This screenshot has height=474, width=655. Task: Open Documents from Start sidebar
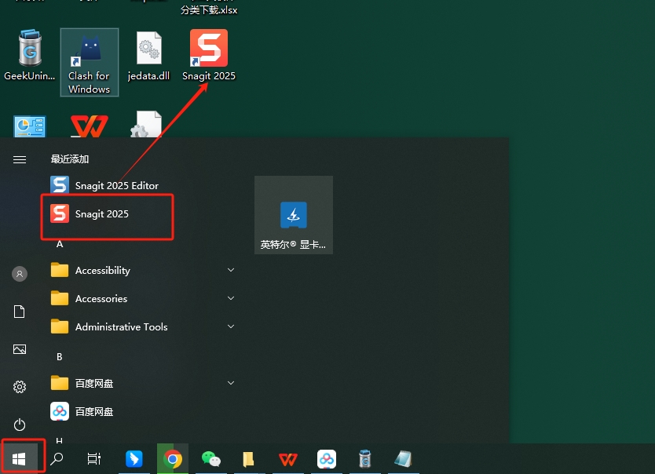(x=20, y=312)
